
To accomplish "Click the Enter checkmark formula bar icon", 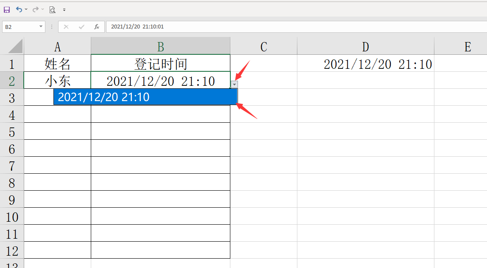I will click(81, 27).
